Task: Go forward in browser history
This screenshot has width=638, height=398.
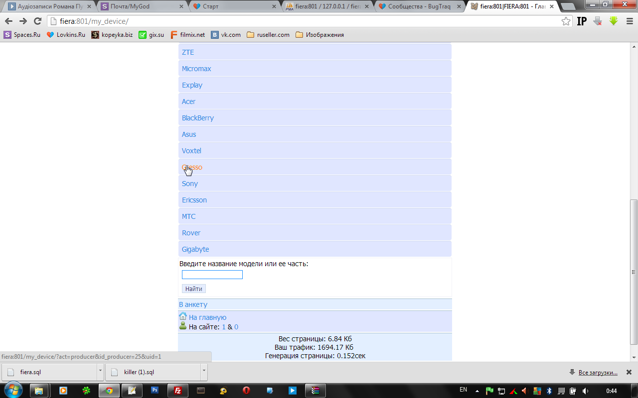Action: click(23, 21)
